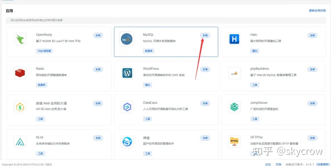The height and width of the screenshot is (166, 331).
Task: Select the Web 服务器 tag under OpenResty
Action: [x=44, y=51]
